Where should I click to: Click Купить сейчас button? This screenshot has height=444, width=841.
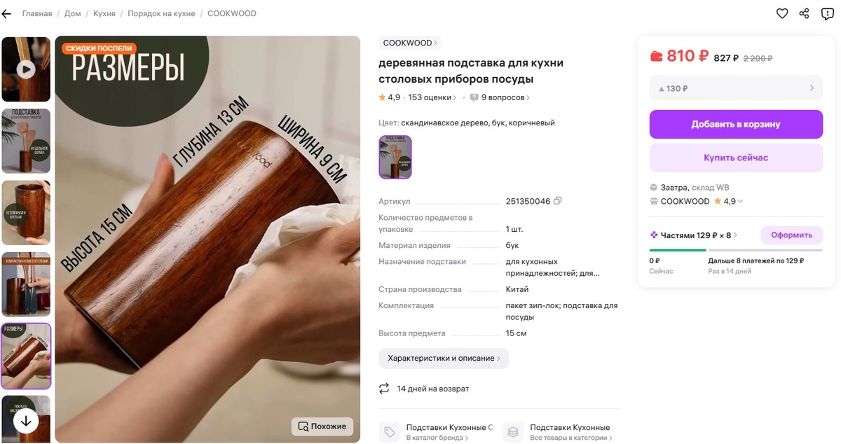coord(736,158)
